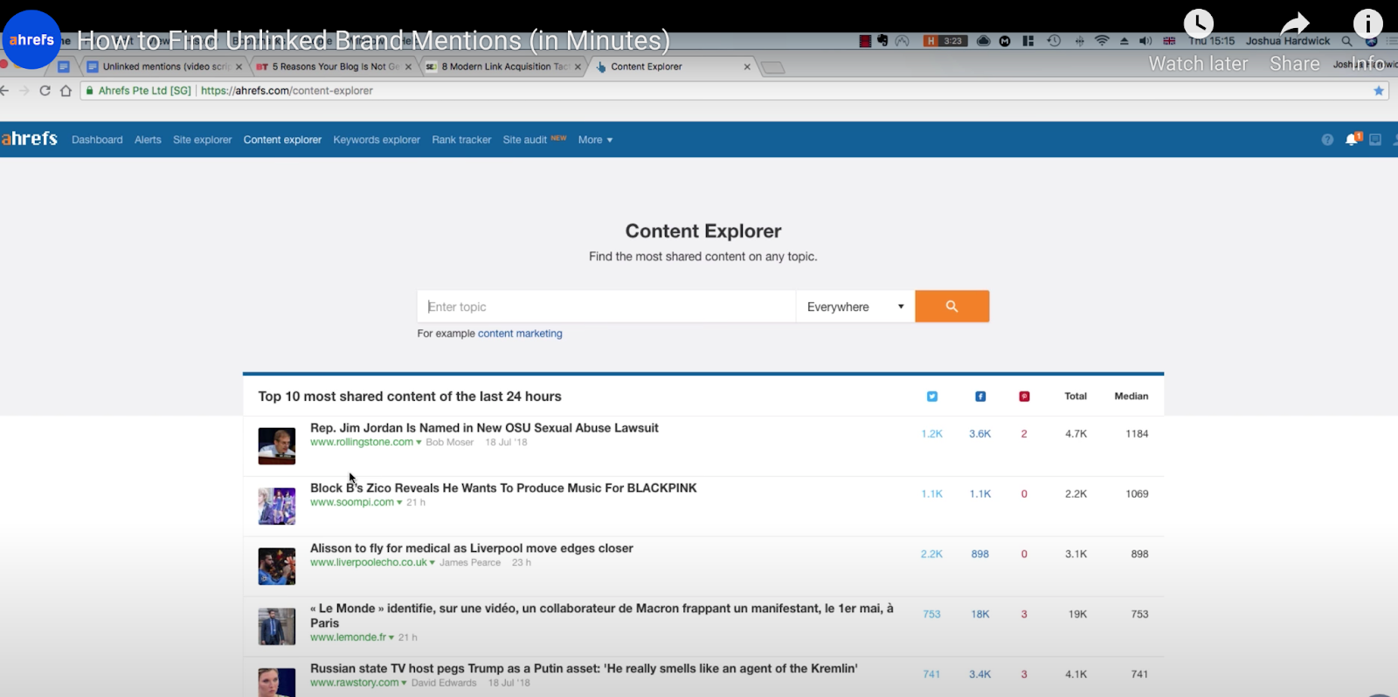Close the 8 Modern Link Acquisition tab
The image size is (1398, 697).
point(578,67)
